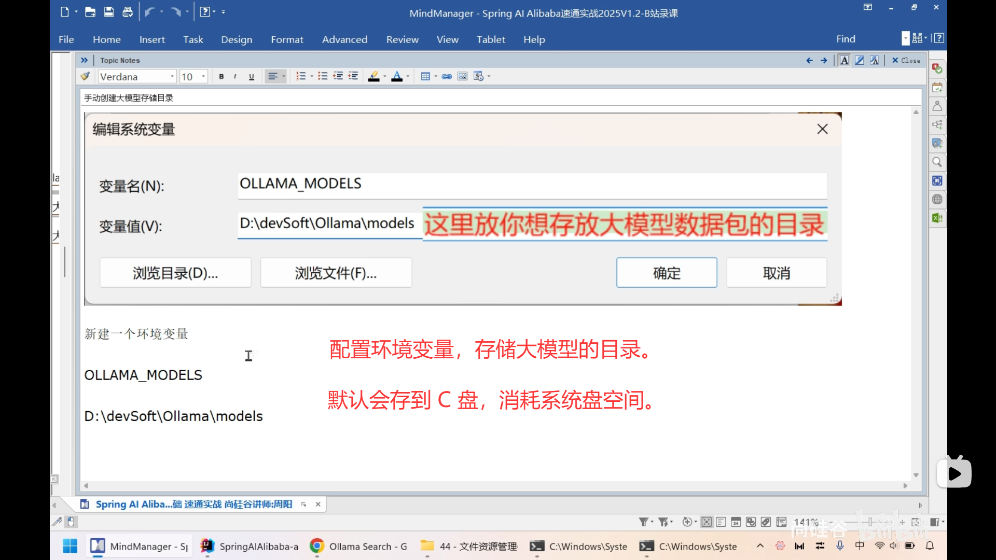Toggle bold formatting
996x560 pixels.
(220, 76)
